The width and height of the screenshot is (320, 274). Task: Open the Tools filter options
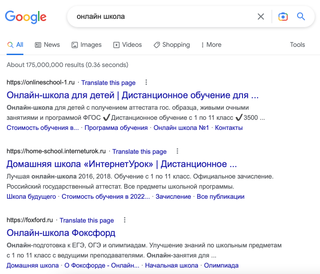297,45
